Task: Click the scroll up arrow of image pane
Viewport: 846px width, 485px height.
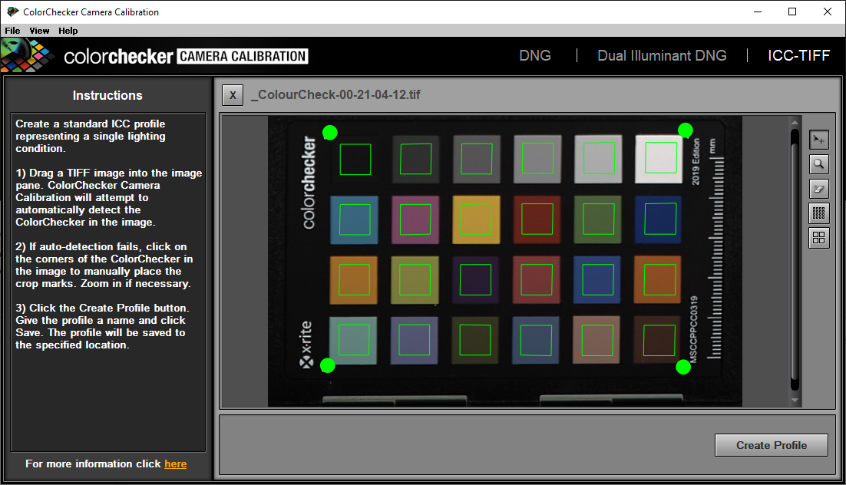Action: [795, 122]
